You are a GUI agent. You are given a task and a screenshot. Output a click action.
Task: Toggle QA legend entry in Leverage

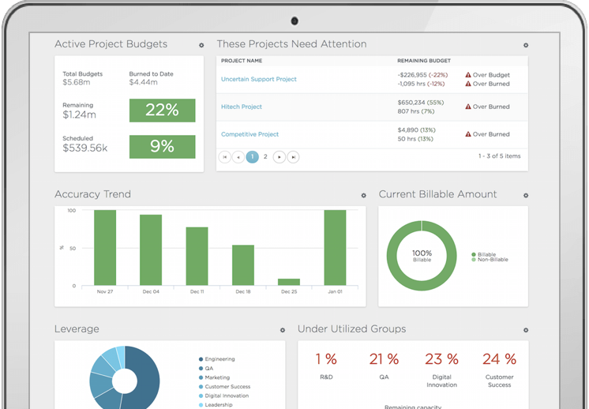pos(206,369)
